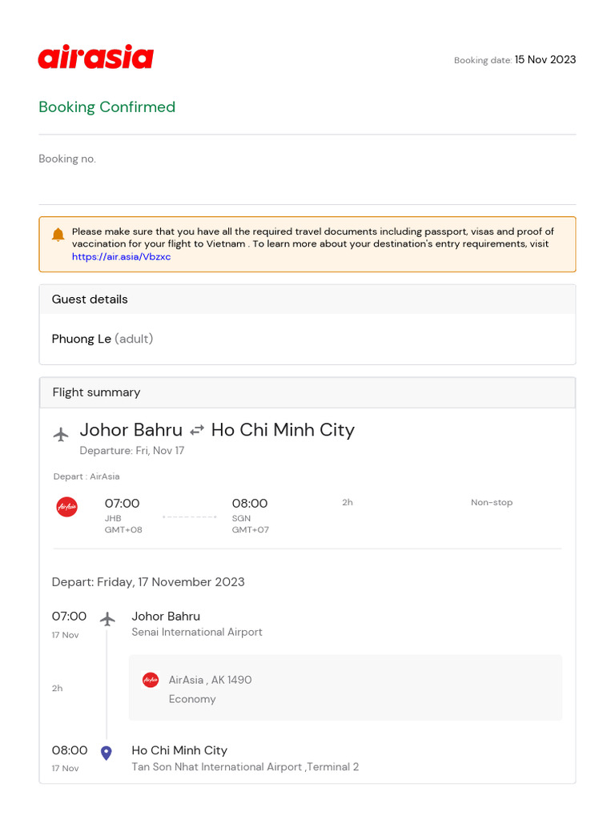Open the https://air.asia/Vbzxc link
The width and height of the screenshot is (615, 820).
[x=122, y=257]
